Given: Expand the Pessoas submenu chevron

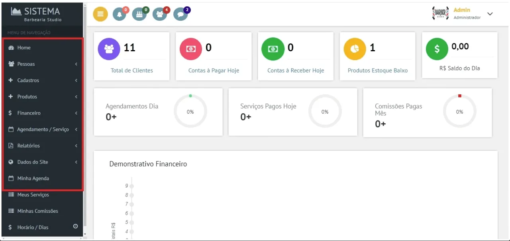Looking at the screenshot, I should pos(76,64).
